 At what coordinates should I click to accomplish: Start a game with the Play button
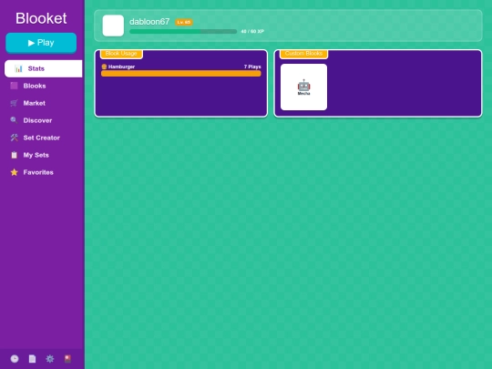pos(41,43)
